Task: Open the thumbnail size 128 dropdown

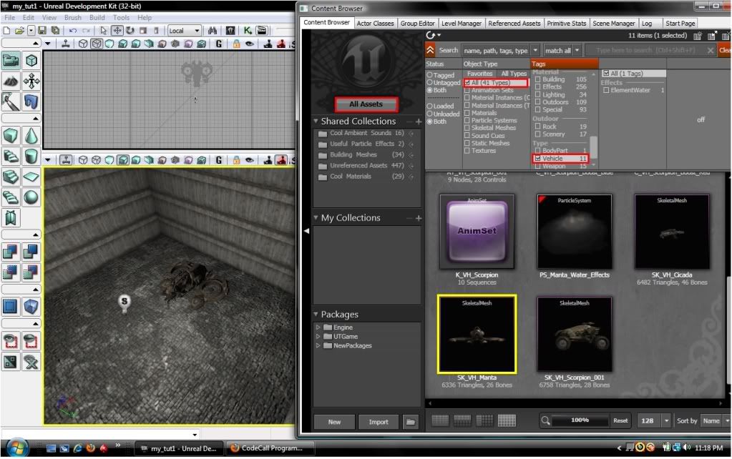Action: [667, 421]
